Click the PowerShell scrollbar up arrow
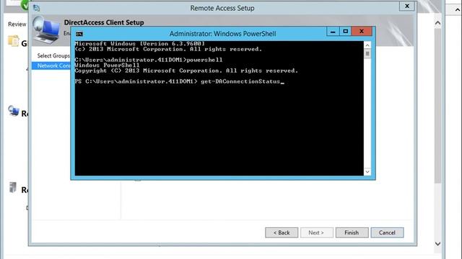This screenshot has height=259, width=462. click(367, 45)
